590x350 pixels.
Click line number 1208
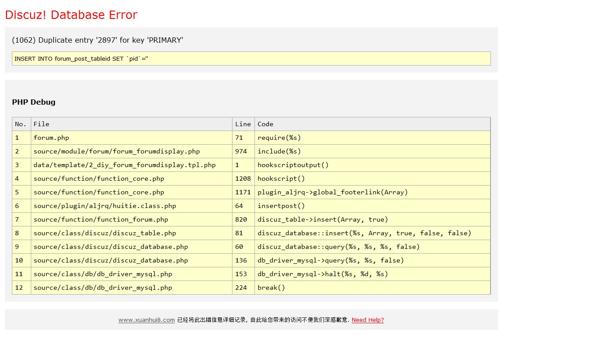pyautogui.click(x=243, y=179)
